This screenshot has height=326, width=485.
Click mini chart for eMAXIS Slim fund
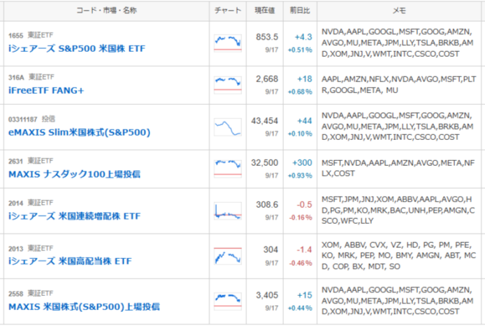tap(228, 127)
